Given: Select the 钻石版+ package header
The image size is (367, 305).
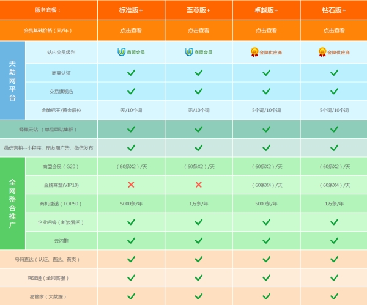Looking at the screenshot, I should 334,10.
